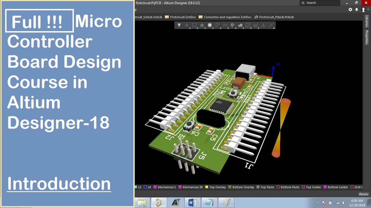Open the Properties side panel tab

click(x=367, y=37)
